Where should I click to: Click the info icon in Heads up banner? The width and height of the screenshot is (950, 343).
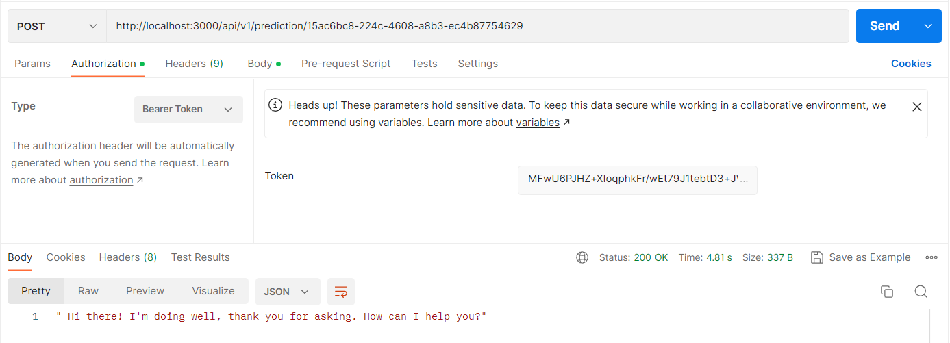click(275, 105)
